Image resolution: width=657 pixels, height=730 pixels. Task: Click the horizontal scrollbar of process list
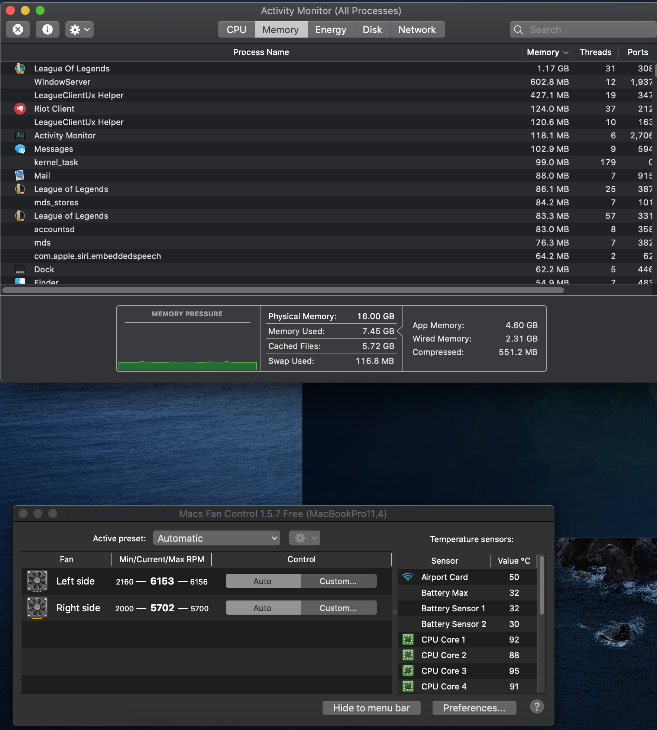pos(283,290)
